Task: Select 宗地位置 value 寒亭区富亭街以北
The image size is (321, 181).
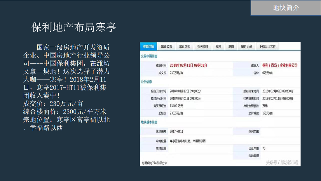Action: 188,141
